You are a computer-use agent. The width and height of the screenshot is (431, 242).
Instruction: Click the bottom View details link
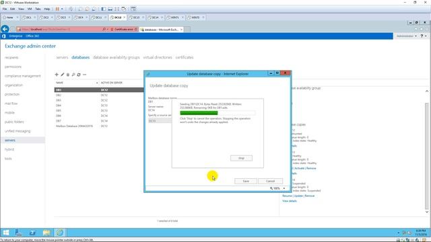290,201
